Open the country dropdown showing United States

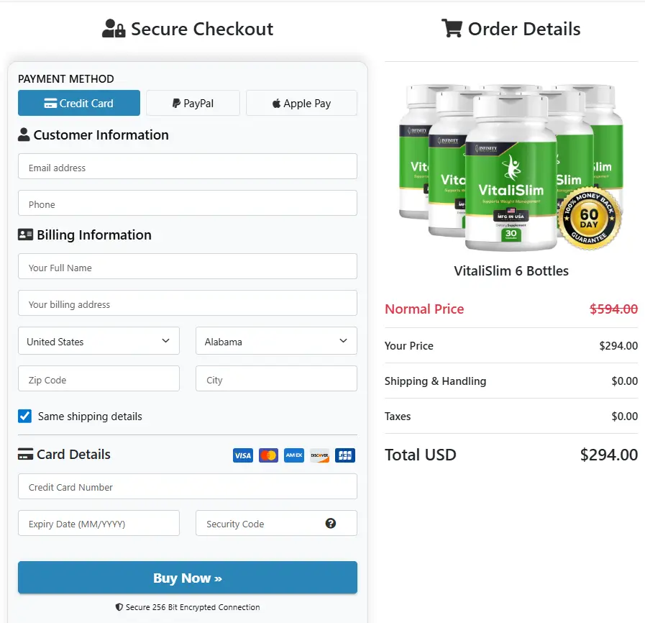(x=99, y=340)
